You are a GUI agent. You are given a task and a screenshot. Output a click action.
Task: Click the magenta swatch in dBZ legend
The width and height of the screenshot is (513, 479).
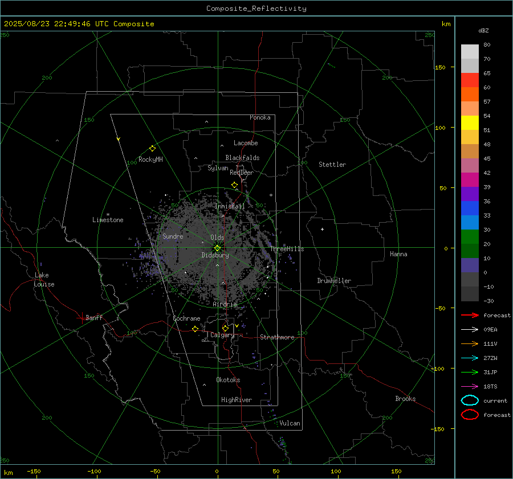point(470,179)
